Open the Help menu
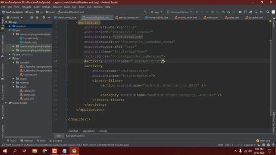Viewport: 276px width, 155px height. [x=107, y=7]
